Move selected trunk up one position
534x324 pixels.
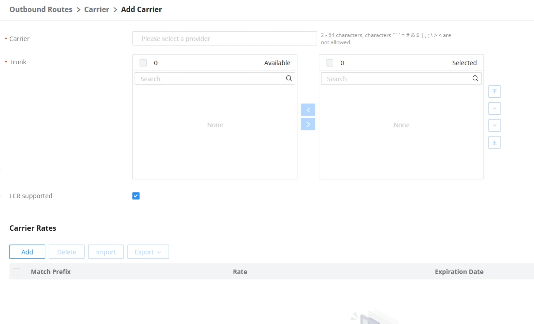tap(495, 108)
